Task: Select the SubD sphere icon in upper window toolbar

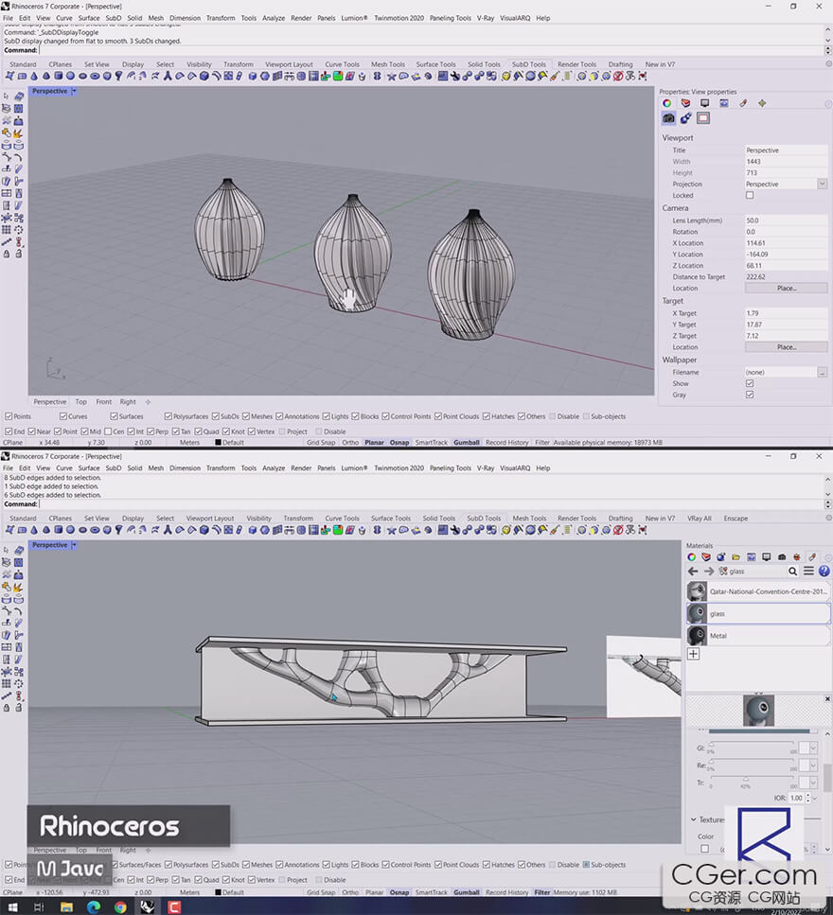Action: click(x=70, y=76)
